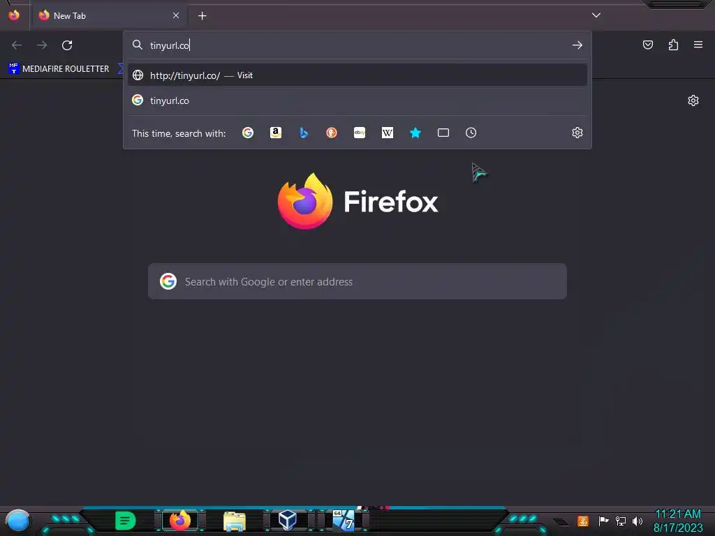
Task: Search this time with Amazon icon
Action: [275, 133]
